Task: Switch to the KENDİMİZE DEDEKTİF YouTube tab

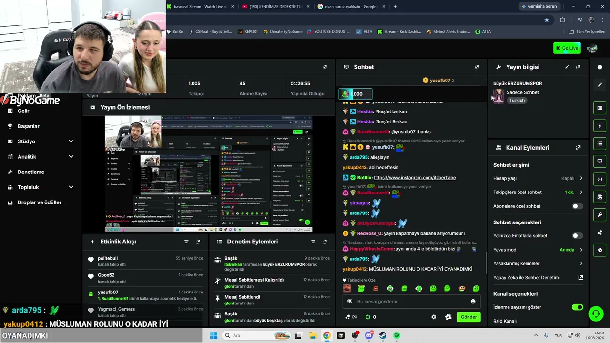Action: (275, 7)
